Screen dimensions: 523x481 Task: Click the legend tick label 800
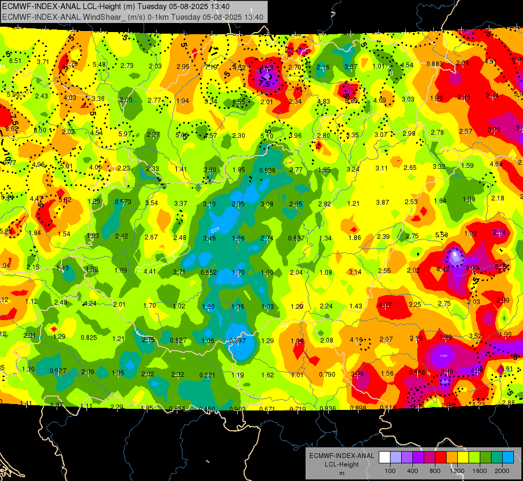[x=435, y=471]
